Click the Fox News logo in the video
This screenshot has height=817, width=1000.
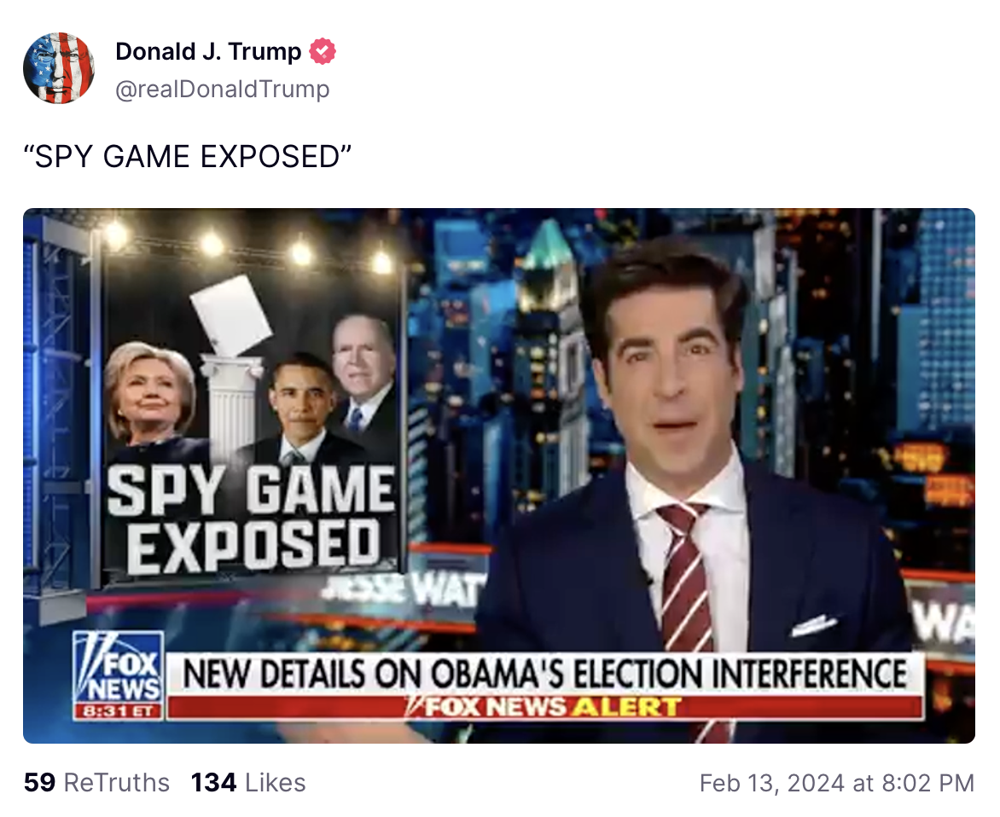click(118, 667)
